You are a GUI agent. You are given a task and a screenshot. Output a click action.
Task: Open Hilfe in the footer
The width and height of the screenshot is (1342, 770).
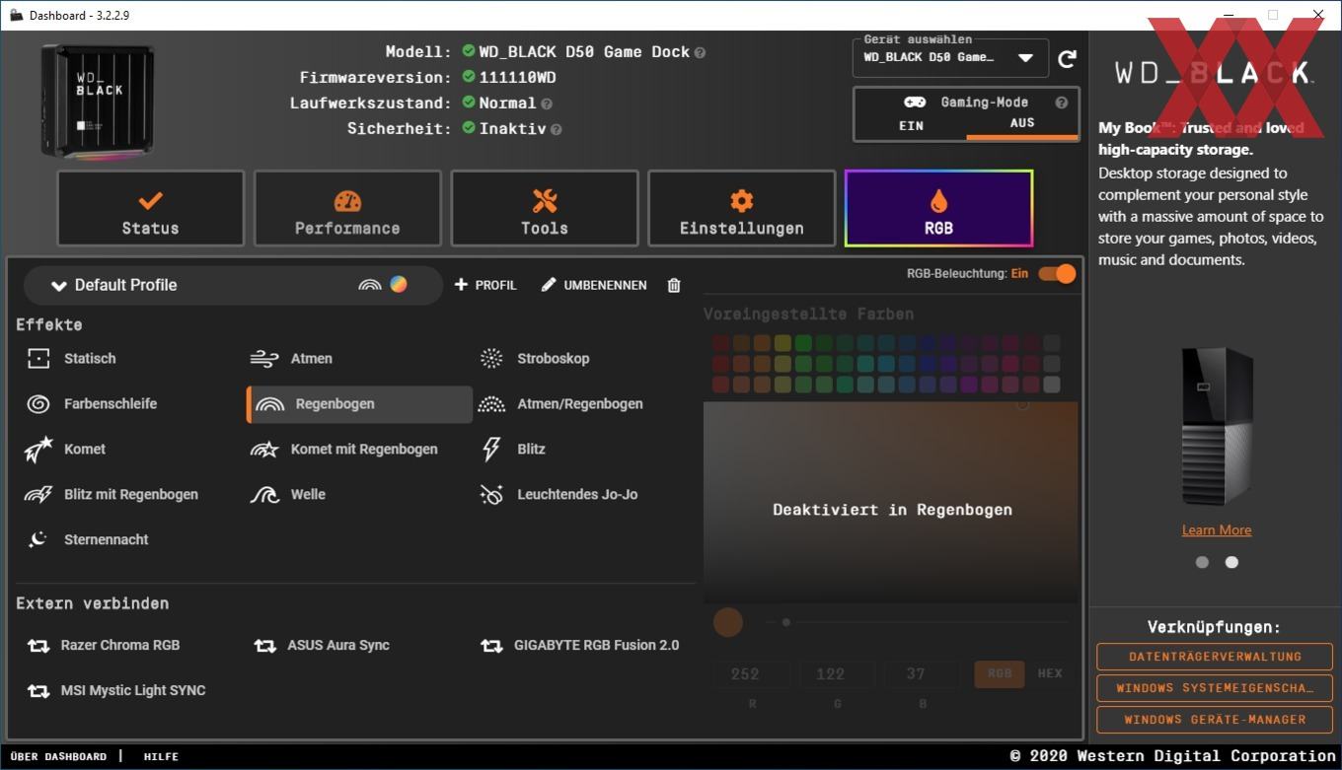(x=161, y=756)
